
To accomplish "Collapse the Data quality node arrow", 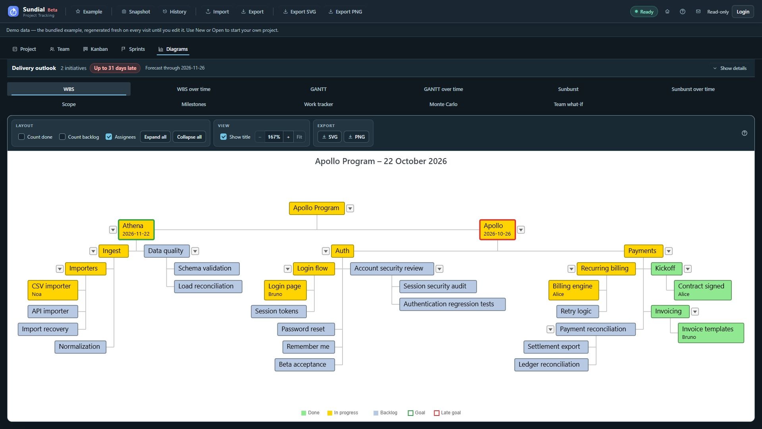I will 195,251.
